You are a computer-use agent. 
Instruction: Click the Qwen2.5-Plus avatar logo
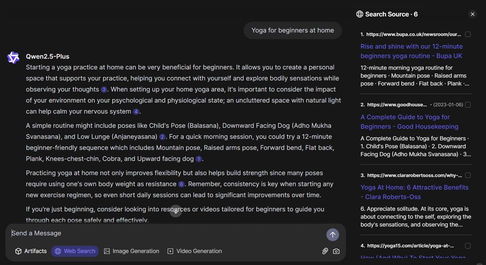[13, 58]
